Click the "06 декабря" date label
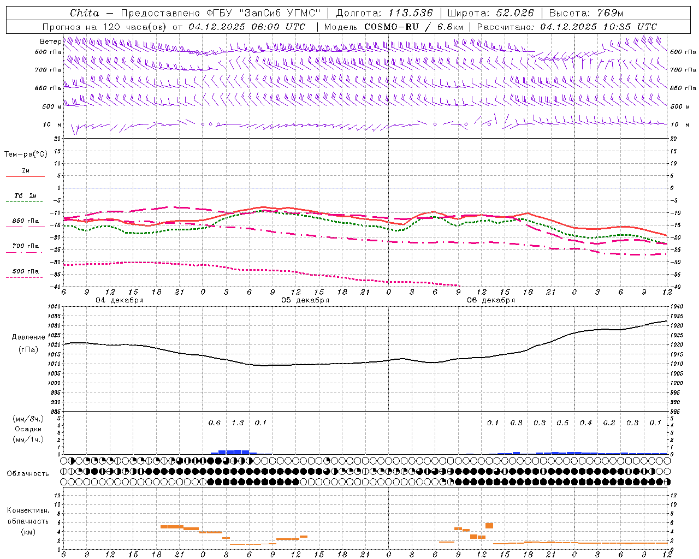Screen dimensions: 699x559 point(491,300)
